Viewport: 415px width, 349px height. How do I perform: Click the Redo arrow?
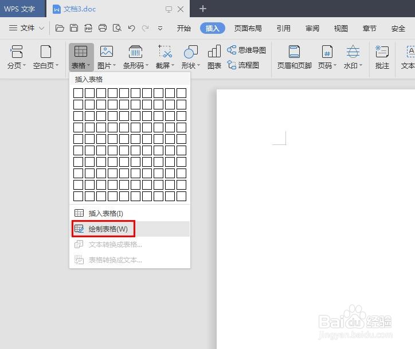coord(145,28)
